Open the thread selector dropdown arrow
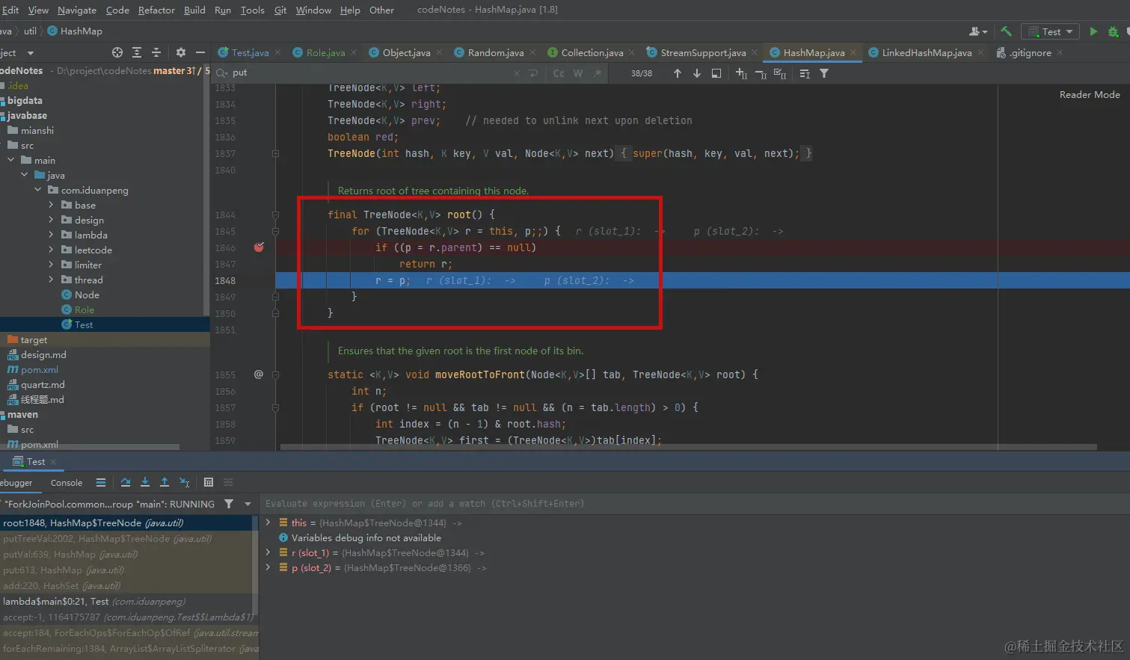The image size is (1130, 660). pos(248,504)
